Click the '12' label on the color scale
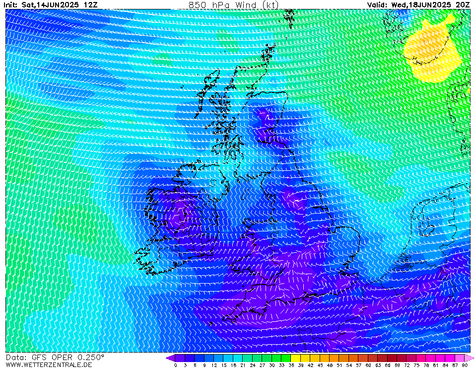 214,365
